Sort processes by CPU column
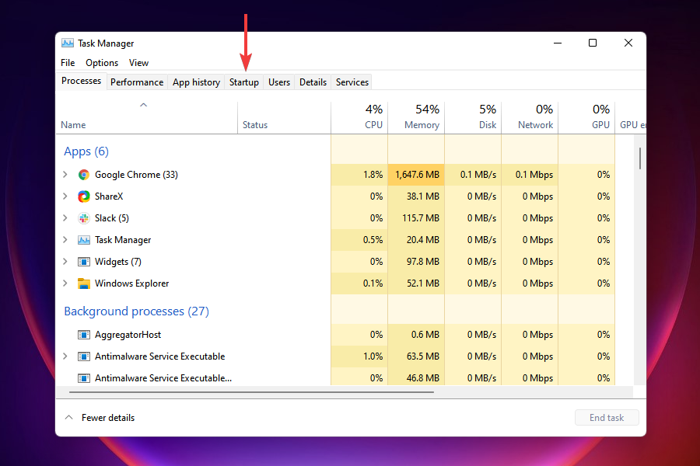The height and width of the screenshot is (466, 700). point(359,118)
